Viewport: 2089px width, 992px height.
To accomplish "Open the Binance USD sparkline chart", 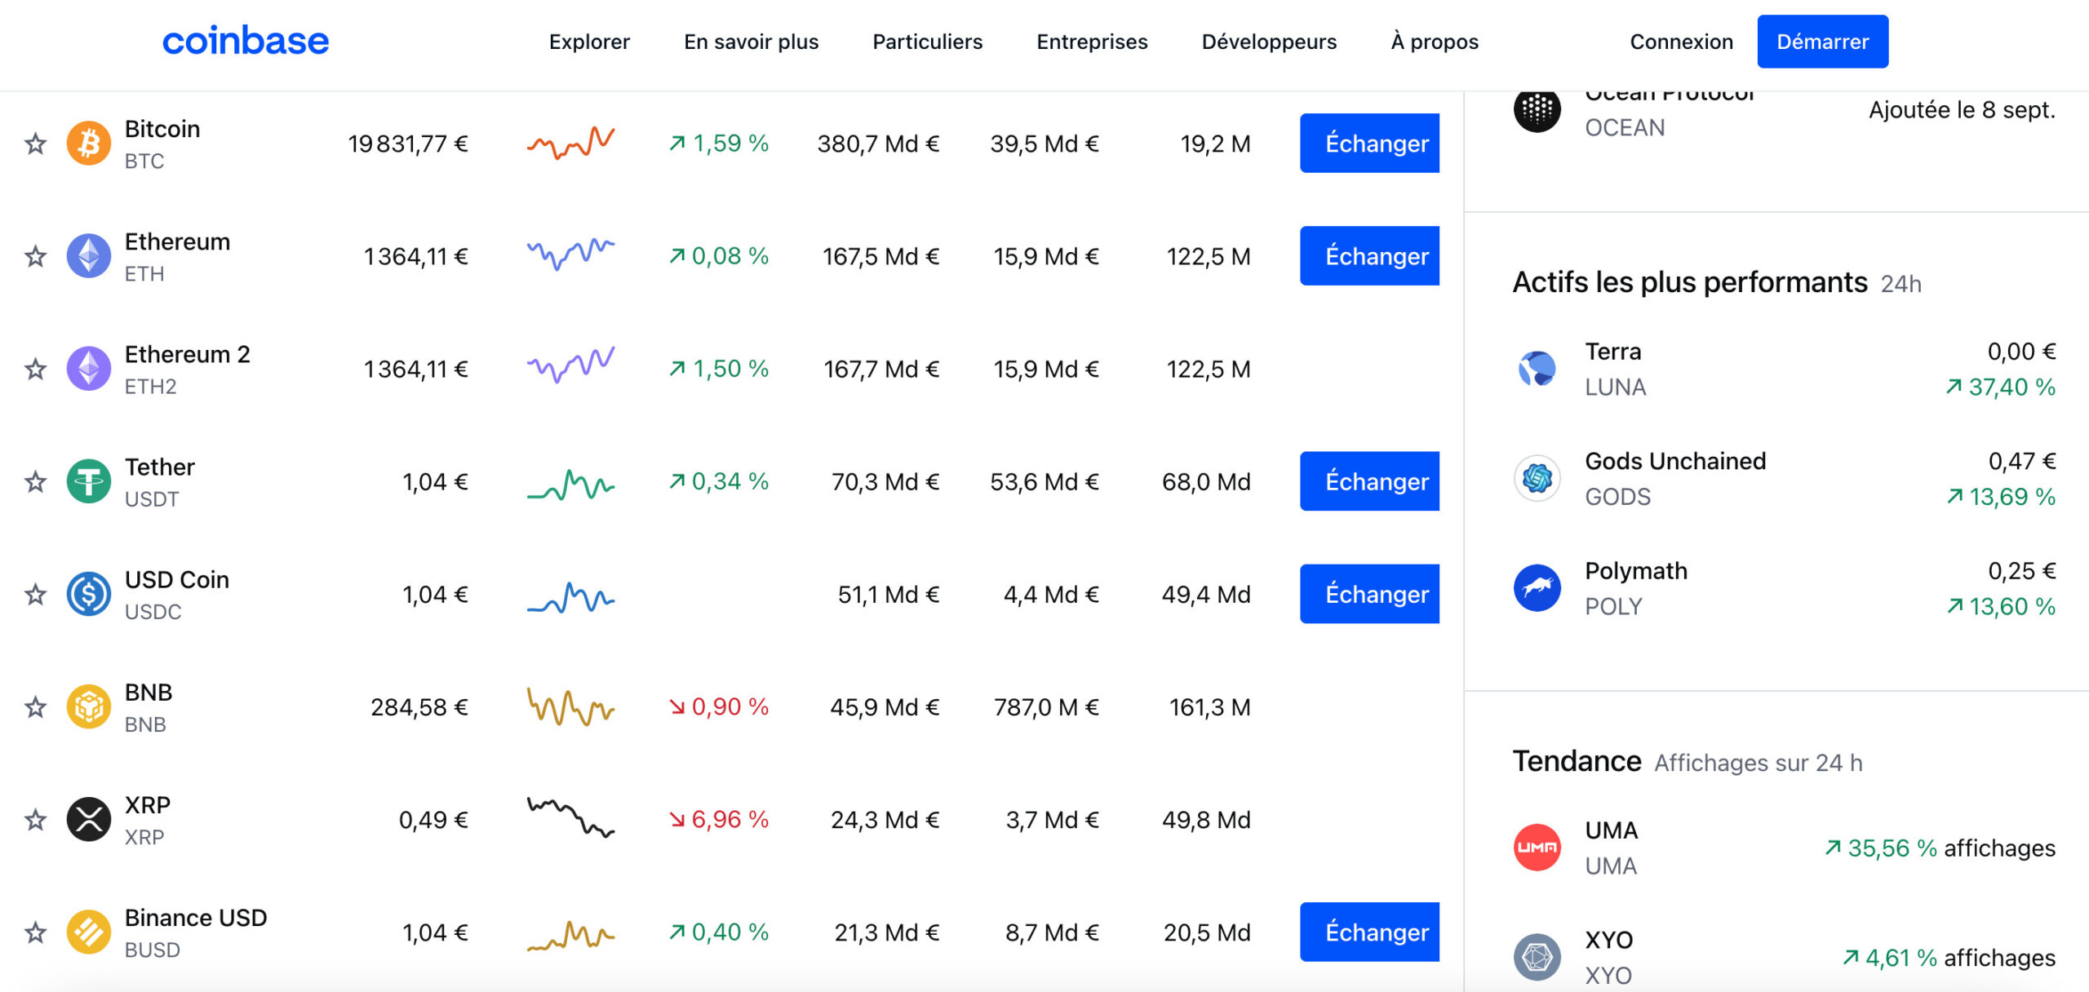I will click(570, 936).
